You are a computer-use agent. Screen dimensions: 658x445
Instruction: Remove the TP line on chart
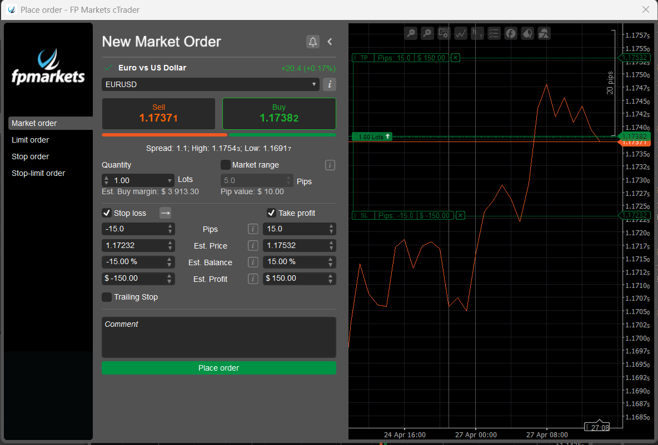455,58
